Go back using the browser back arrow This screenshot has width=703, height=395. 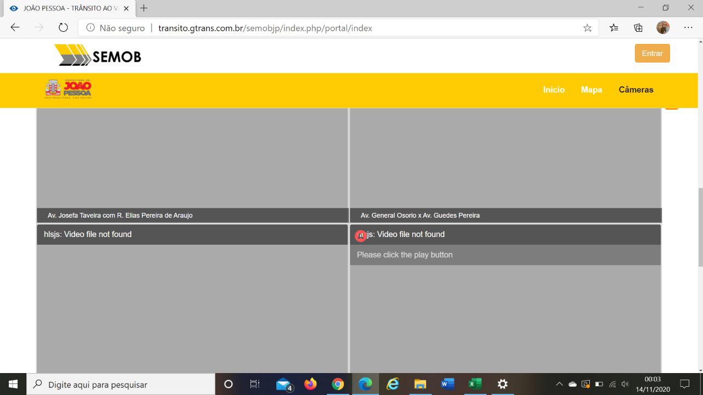click(15, 28)
